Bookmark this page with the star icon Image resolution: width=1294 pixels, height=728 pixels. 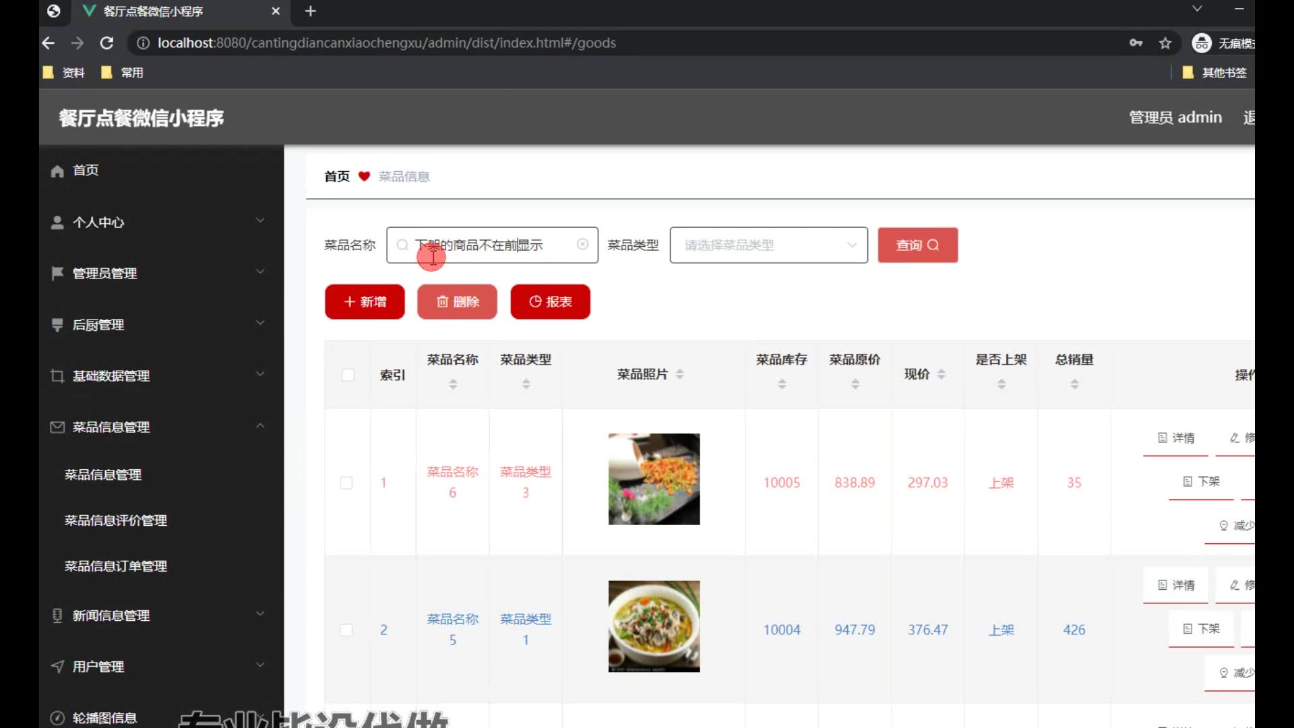1165,43
